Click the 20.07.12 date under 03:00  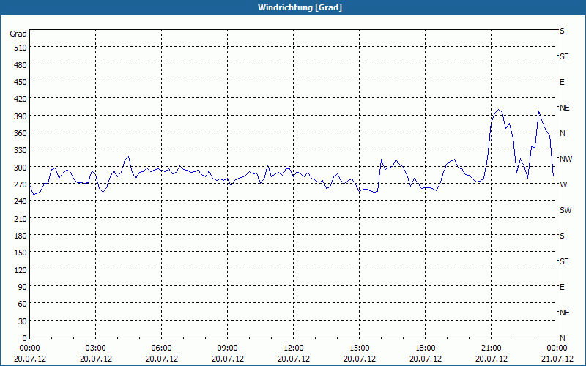click(x=96, y=359)
